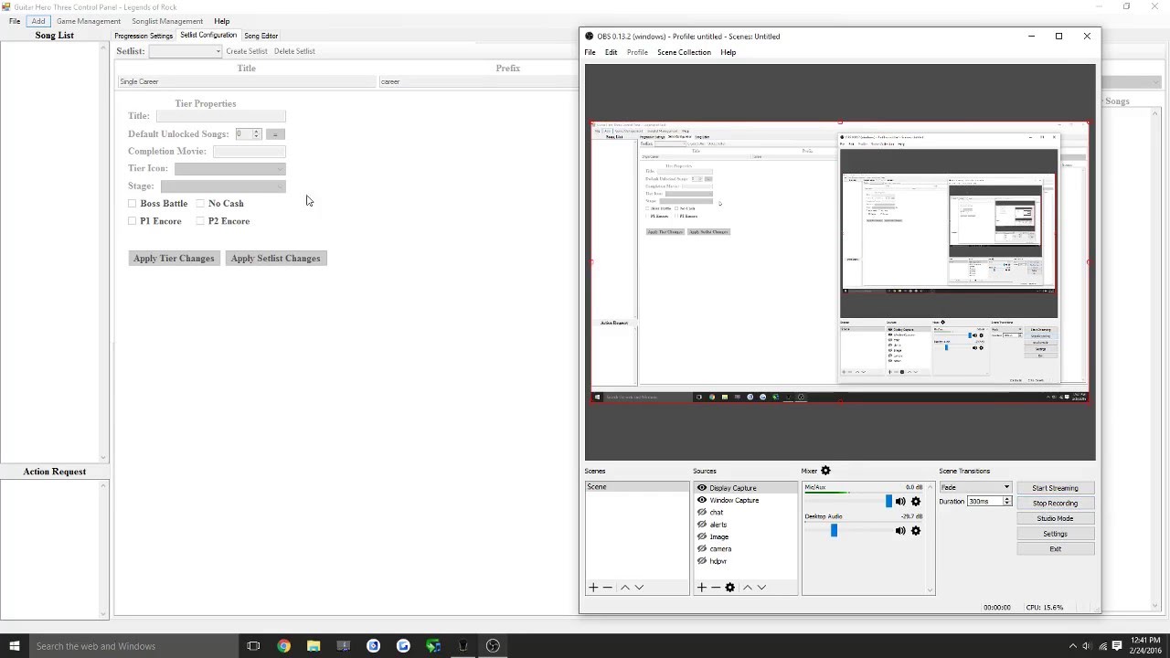Screen dimensions: 1170x658
Task: Enable the No Cash checkbox
Action: click(x=201, y=204)
